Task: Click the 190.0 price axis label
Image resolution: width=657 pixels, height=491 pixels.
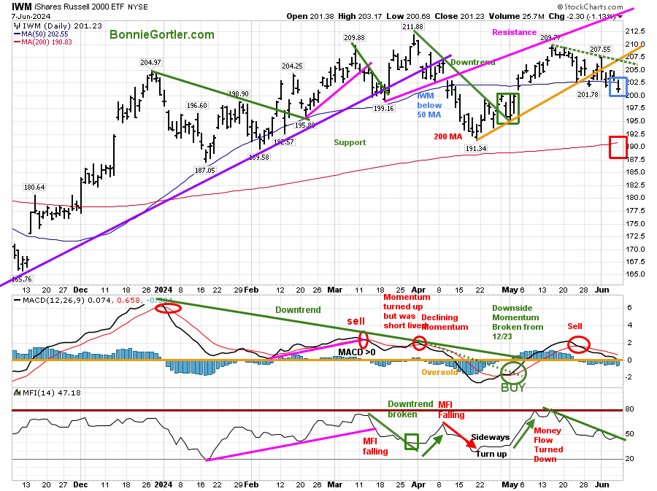Action: 635,147
